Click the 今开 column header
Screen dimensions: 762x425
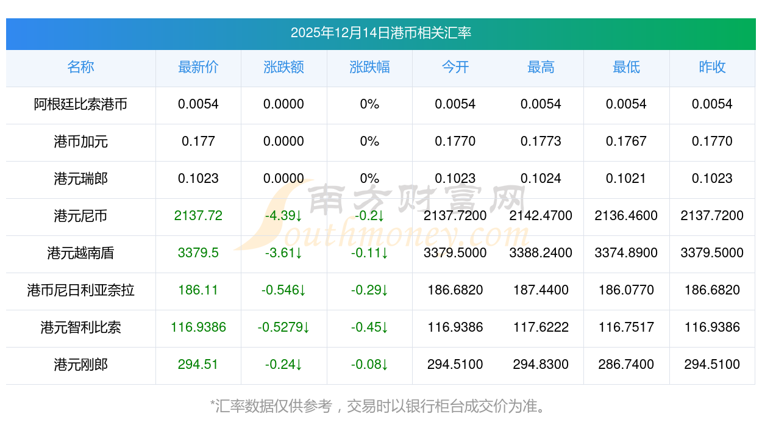(x=455, y=67)
